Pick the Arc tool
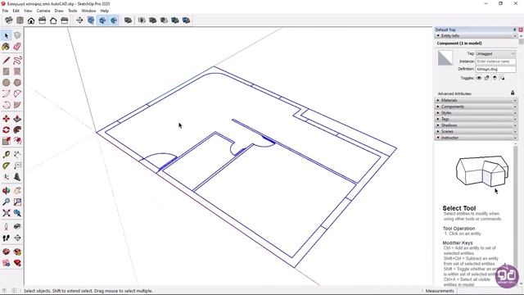Viewport: 524px width, 295px height. pos(6,93)
